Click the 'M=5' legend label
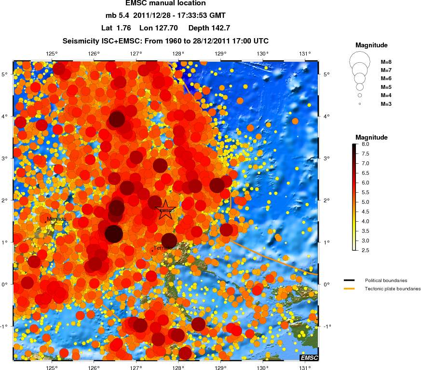 [386, 87]
